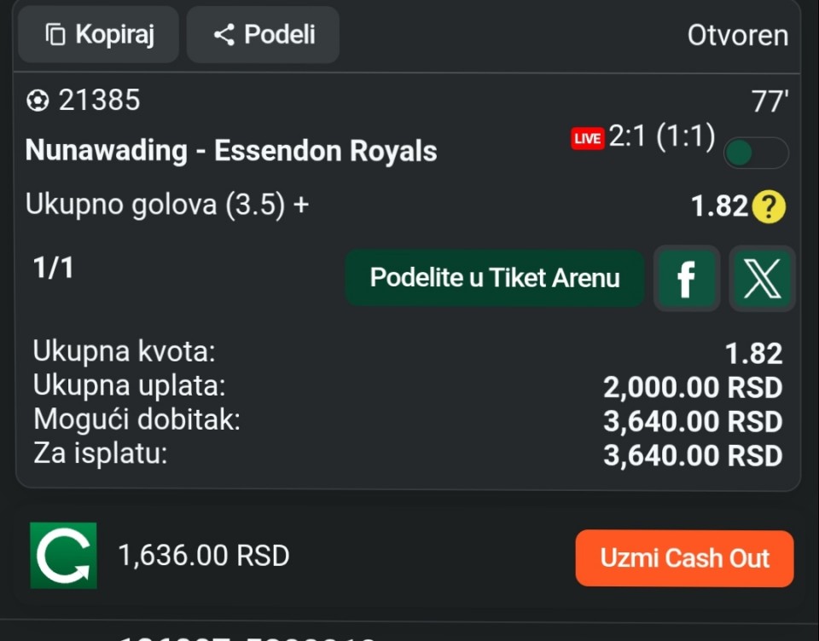Tap the Otvoren ticket status label
The width and height of the screenshot is (819, 641).
pos(737,36)
